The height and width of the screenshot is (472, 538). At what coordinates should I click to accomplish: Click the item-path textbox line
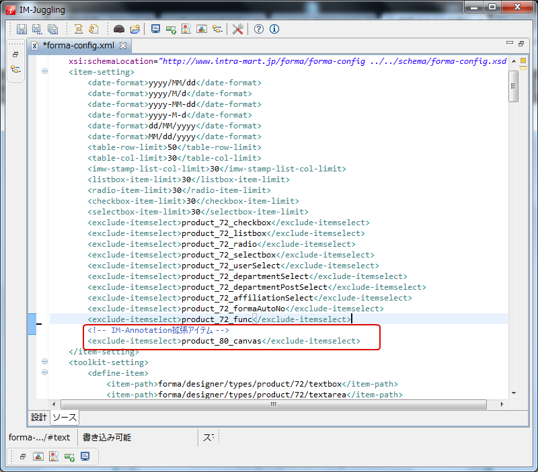pyautogui.click(x=252, y=384)
